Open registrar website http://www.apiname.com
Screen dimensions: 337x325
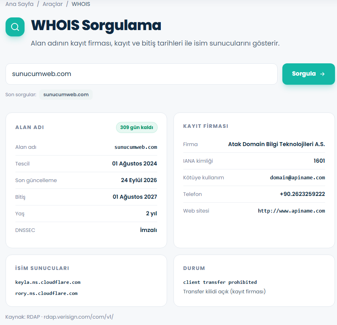[291, 211]
